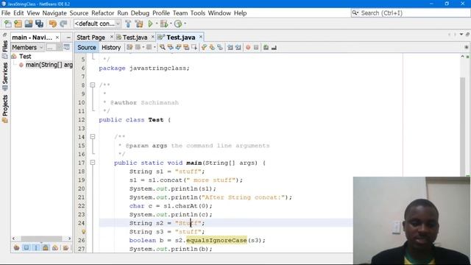Run the project with green play icon
The image size is (471, 265).
[150, 24]
